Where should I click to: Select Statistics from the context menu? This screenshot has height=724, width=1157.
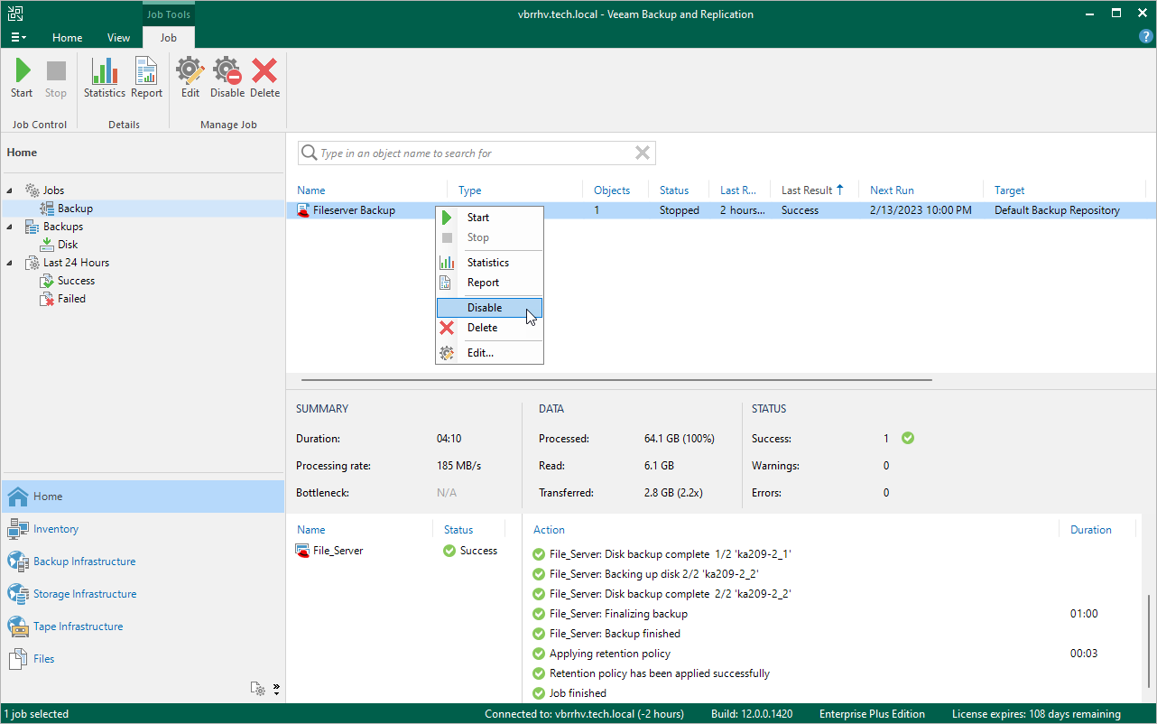pos(490,263)
